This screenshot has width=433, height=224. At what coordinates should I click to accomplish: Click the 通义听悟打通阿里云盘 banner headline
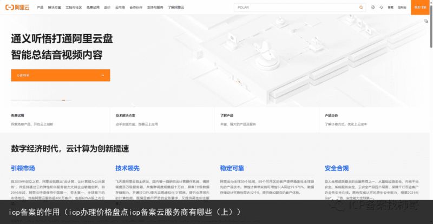pyautogui.click(x=62, y=38)
